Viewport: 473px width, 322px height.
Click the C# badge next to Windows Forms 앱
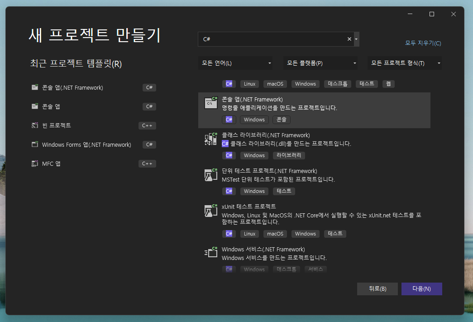[149, 144]
